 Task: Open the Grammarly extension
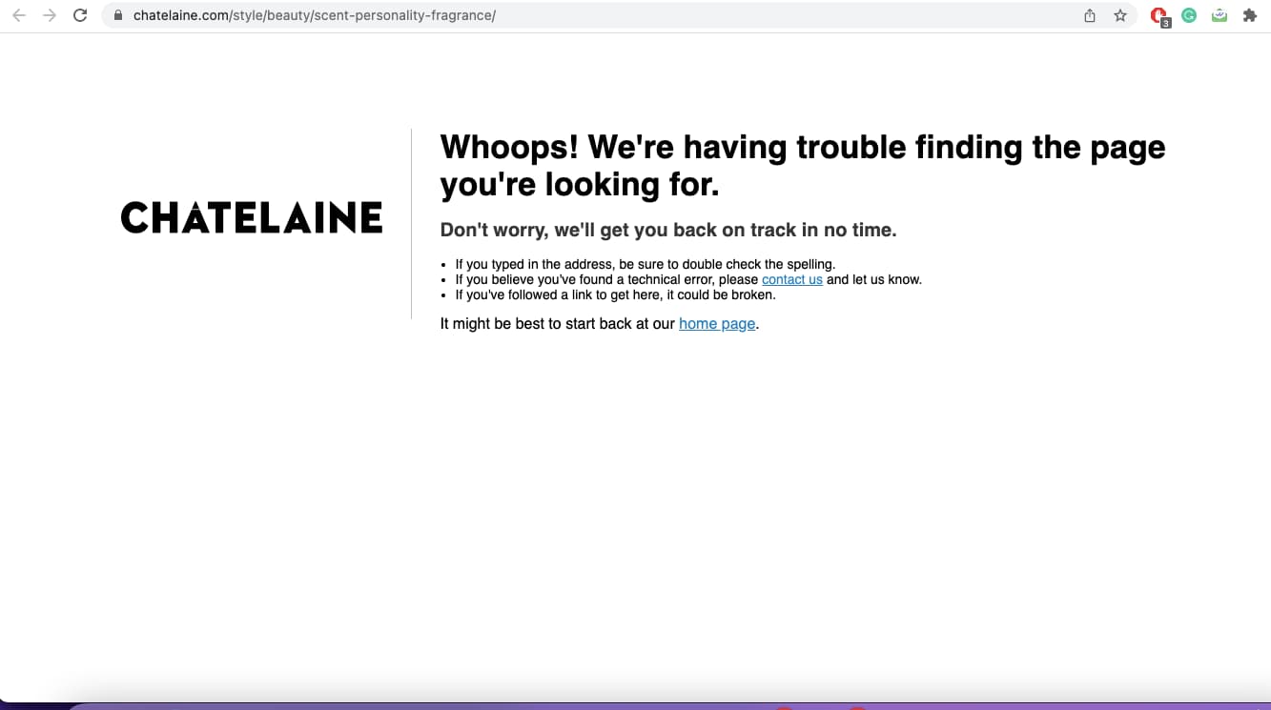click(x=1189, y=15)
